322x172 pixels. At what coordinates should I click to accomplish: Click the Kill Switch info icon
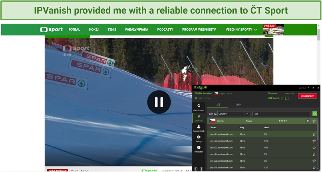point(282,98)
